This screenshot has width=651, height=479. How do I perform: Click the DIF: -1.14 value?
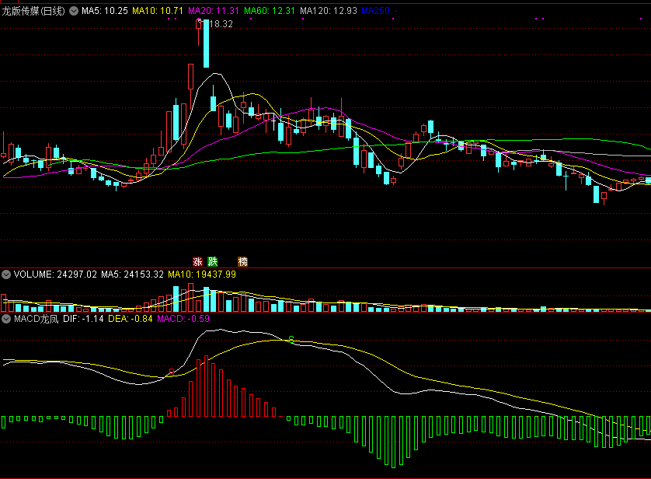83,319
